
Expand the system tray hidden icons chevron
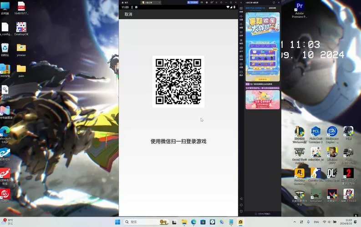pos(295,222)
